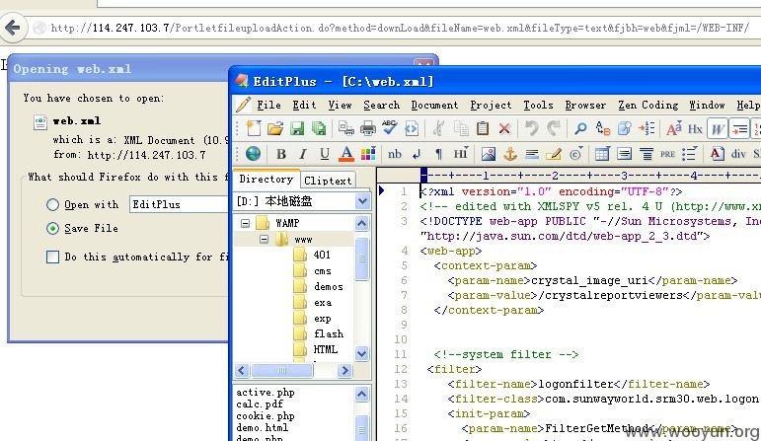Click the red X Delete icon
Image resolution: width=761 pixels, height=441 pixels.
click(504, 128)
